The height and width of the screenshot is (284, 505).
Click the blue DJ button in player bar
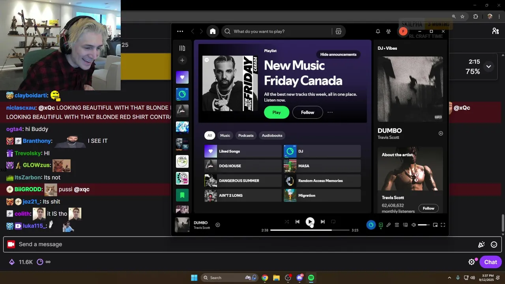(371, 225)
